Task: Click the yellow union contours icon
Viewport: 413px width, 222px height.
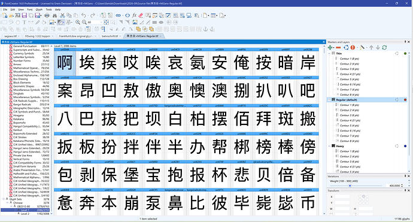Action: [138, 29]
